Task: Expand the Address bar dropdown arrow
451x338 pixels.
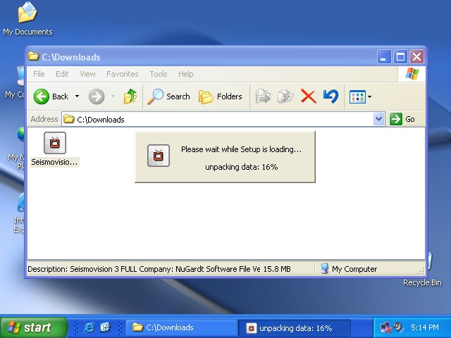Action: [378, 119]
